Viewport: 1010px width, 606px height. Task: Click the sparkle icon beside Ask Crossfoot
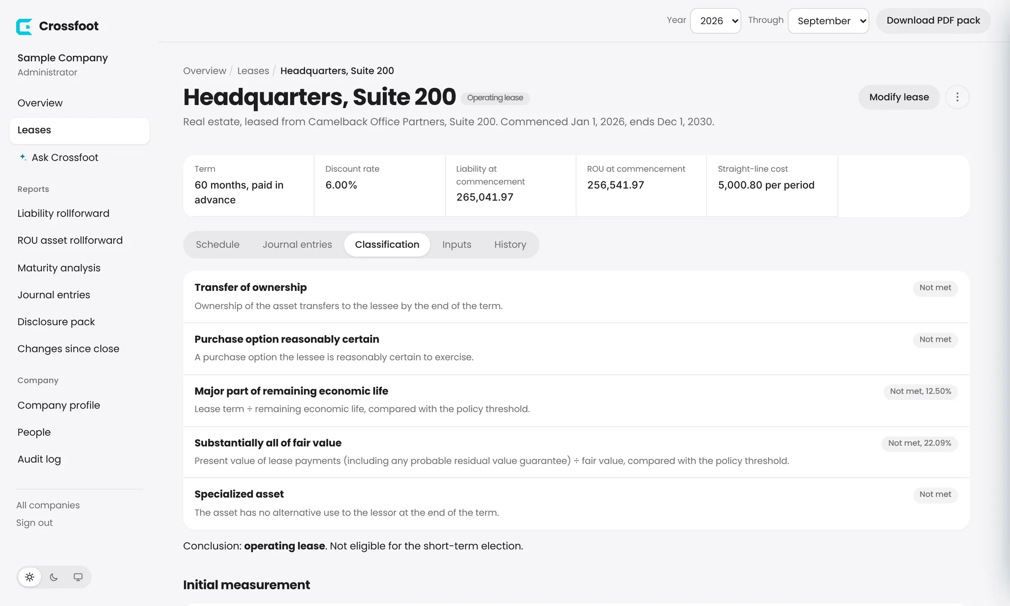pyautogui.click(x=23, y=157)
